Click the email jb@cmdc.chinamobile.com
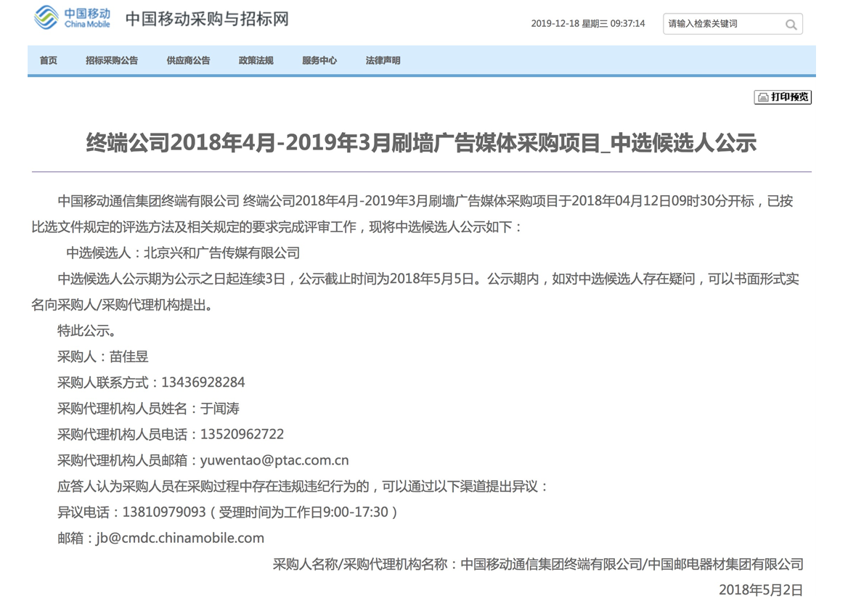The width and height of the screenshot is (848, 614). [181, 539]
